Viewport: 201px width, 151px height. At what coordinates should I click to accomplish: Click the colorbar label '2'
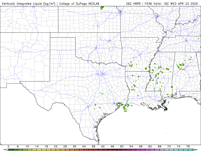[8, 146]
